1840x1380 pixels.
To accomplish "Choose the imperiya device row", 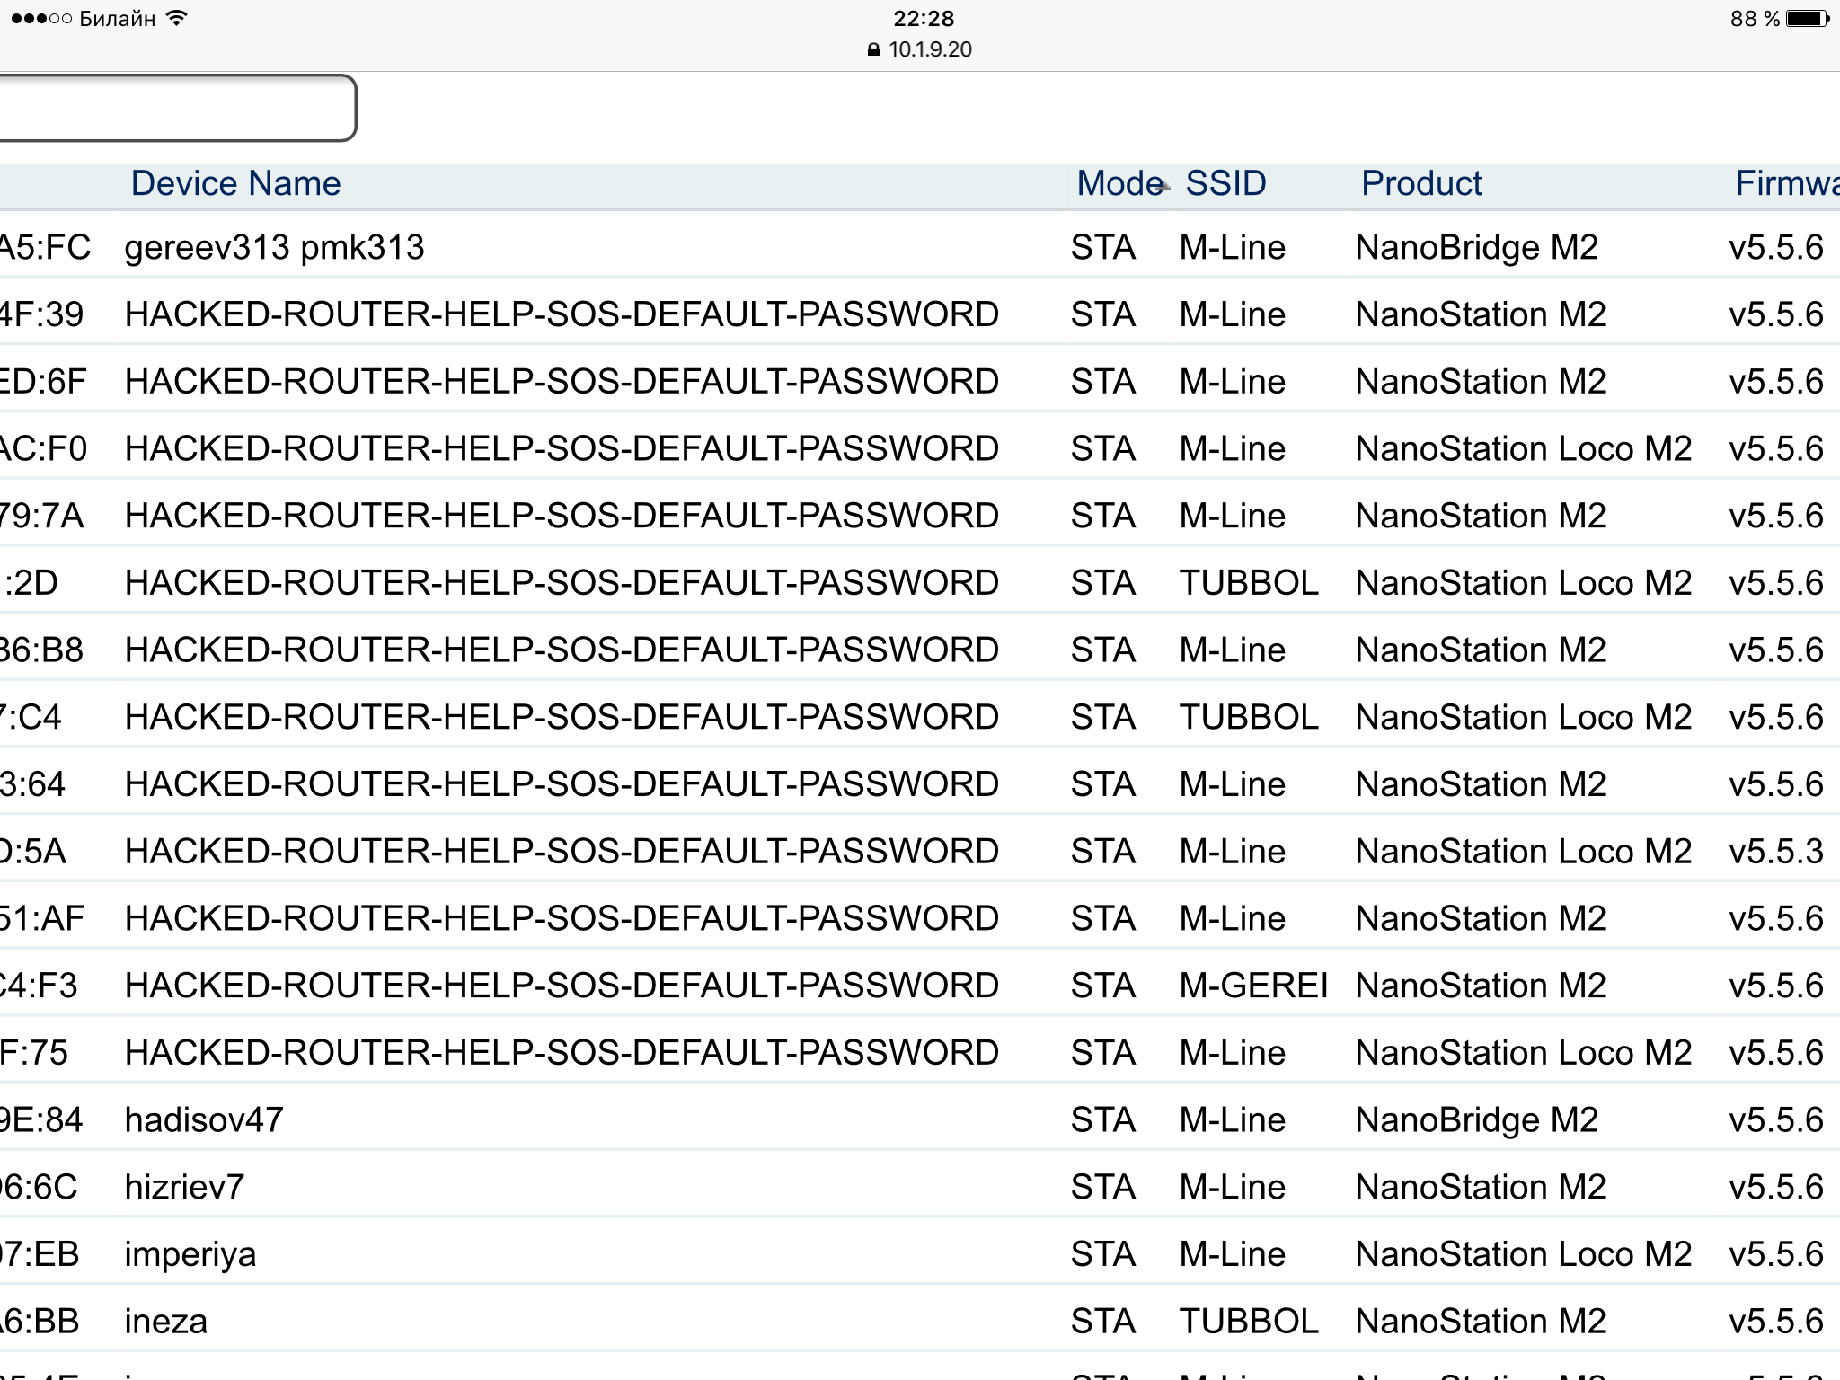I will (920, 1254).
